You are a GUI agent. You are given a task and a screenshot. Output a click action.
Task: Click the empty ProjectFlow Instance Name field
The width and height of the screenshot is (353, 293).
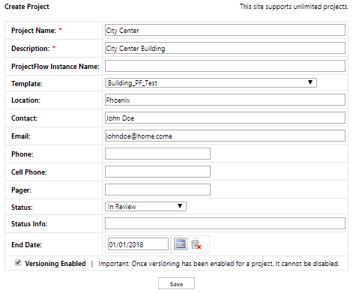click(x=225, y=66)
